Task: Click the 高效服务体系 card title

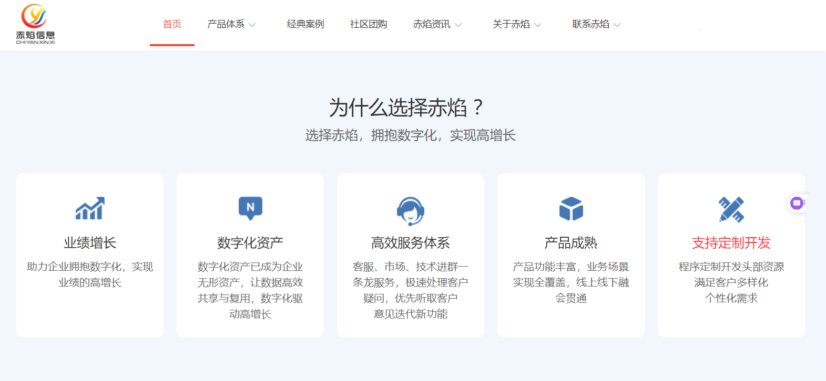Action: pos(411,243)
